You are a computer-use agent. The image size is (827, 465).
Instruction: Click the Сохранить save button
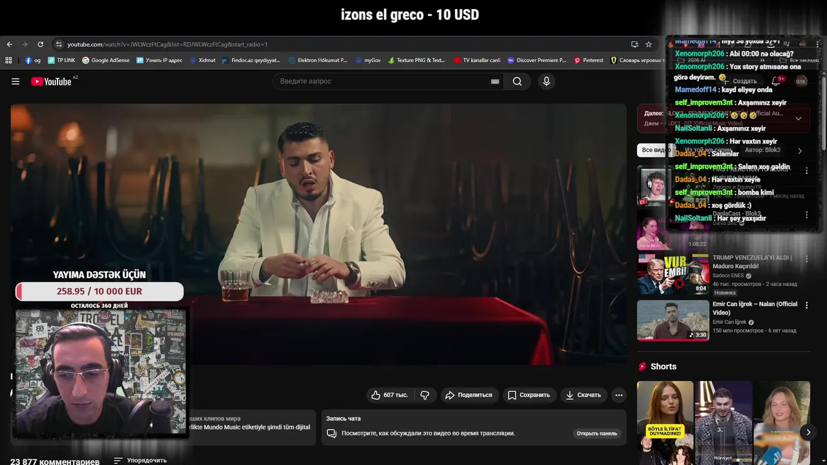(x=529, y=395)
